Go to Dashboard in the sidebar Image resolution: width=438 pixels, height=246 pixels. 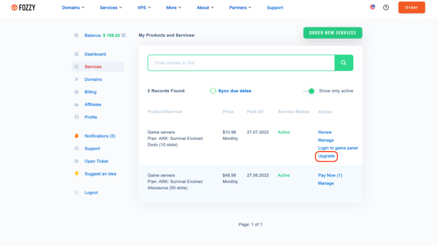pos(95,54)
